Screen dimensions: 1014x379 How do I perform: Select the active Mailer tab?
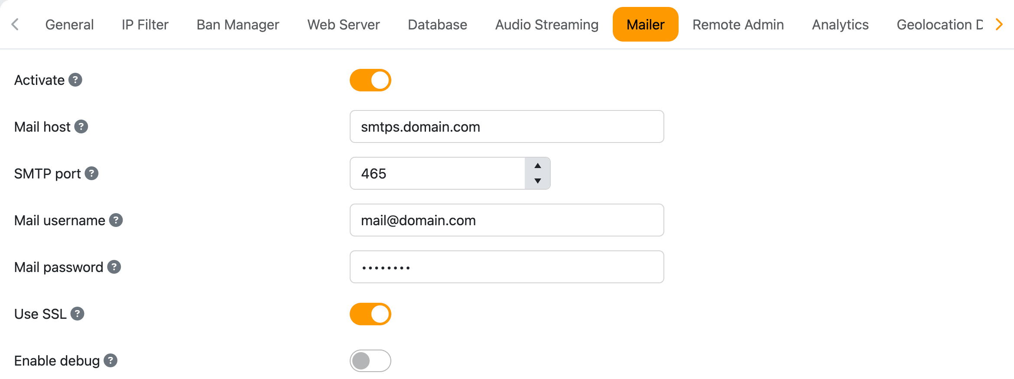[646, 24]
